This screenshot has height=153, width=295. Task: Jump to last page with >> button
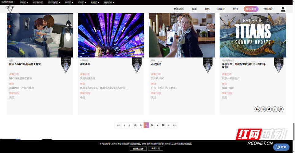tap(174, 125)
